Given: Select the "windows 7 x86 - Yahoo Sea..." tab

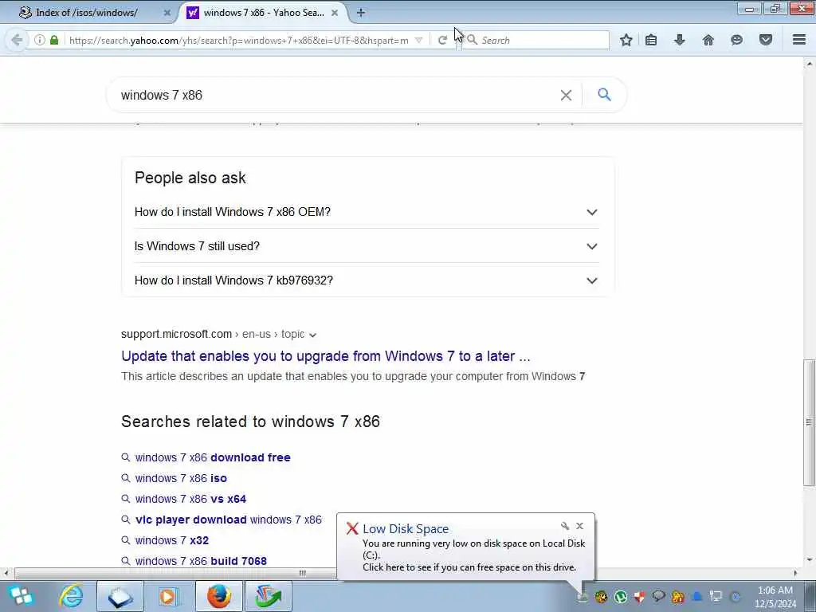Looking at the screenshot, I should [263, 13].
